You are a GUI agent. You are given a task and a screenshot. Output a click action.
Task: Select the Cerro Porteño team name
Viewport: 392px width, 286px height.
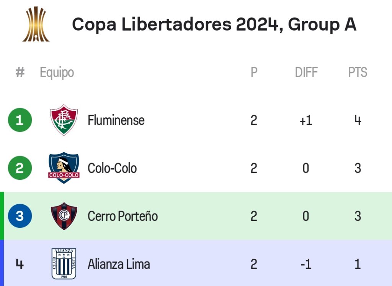coord(123,216)
